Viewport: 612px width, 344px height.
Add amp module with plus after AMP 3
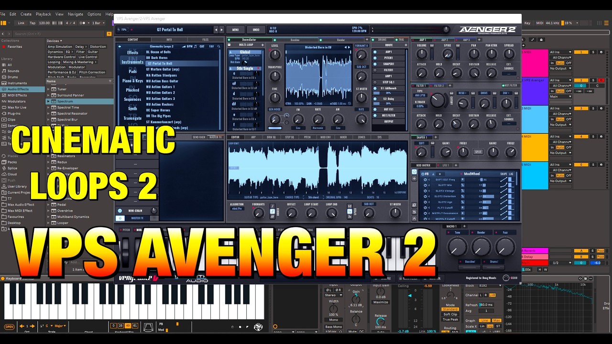click(480, 40)
